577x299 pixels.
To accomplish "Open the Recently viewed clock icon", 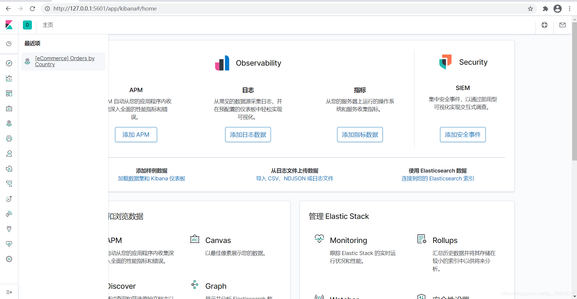I will click(x=9, y=44).
